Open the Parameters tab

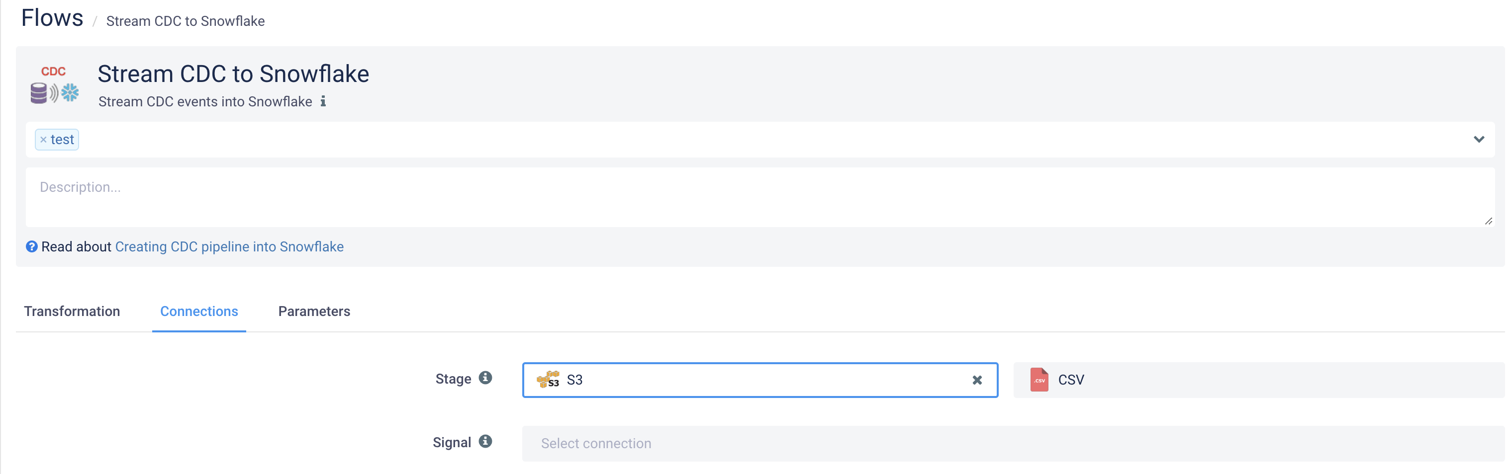point(314,312)
